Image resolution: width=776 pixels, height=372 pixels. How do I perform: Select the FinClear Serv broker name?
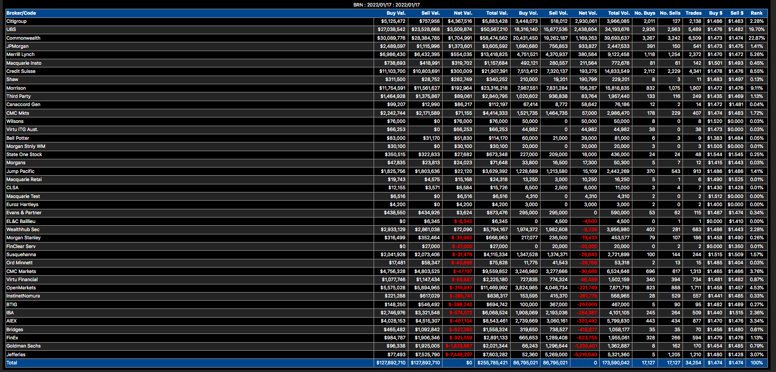tap(22, 246)
